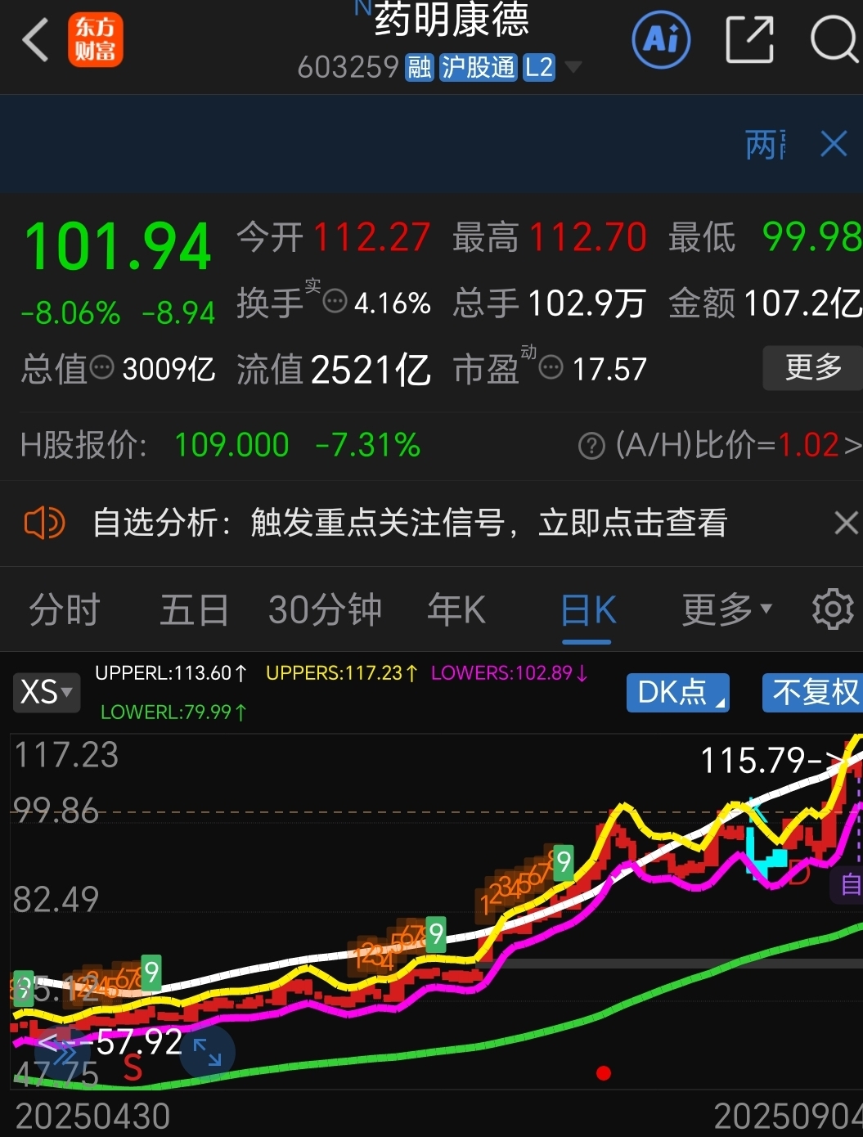Tap the red dot marker on chart
Screen dimensions: 863x1137
604,1073
